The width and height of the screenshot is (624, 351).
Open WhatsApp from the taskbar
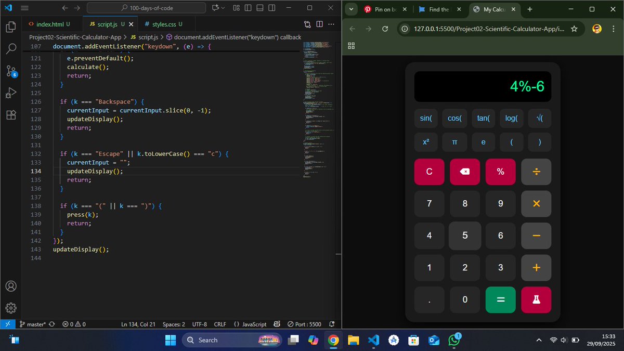point(453,340)
